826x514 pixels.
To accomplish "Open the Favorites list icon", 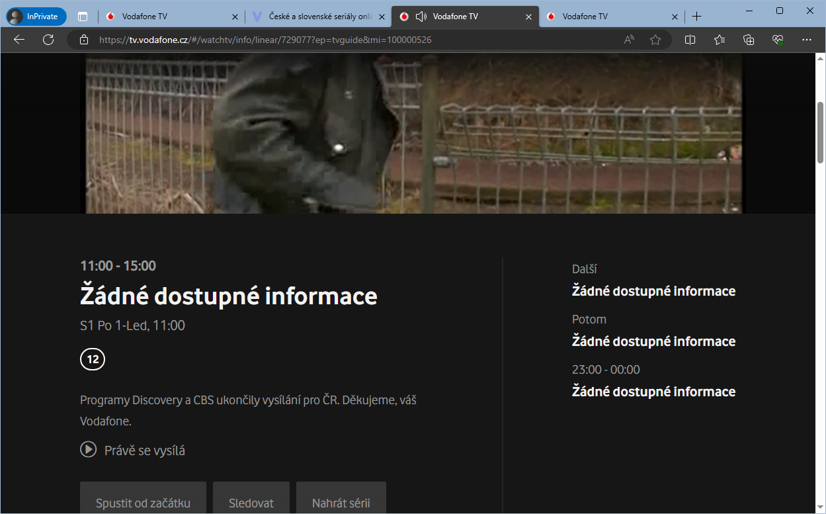I will point(720,40).
